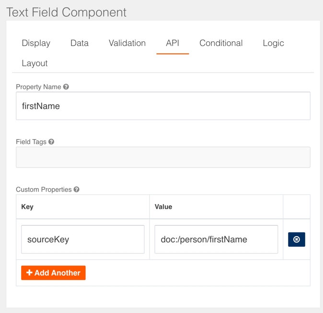Switch to the Logic tab
323x313 pixels.
click(273, 43)
